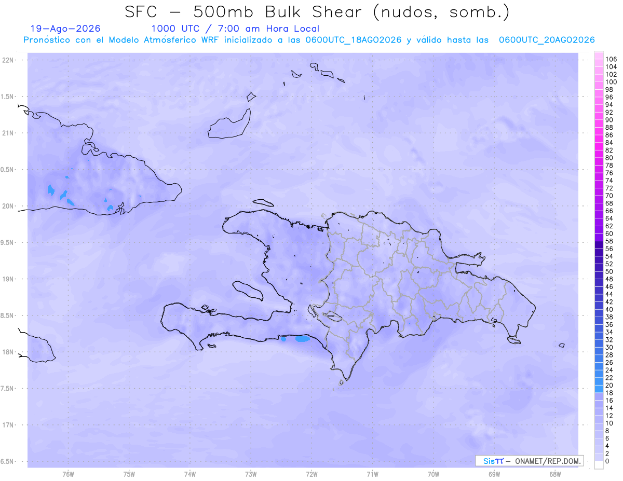Click the white color bar segment below 0
This screenshot has width=623, height=481.
[x=599, y=465]
